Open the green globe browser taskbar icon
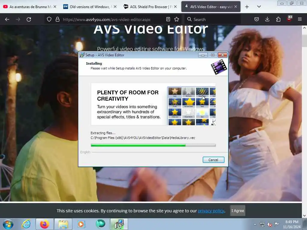This screenshot has width=307, height=230. click(100, 224)
